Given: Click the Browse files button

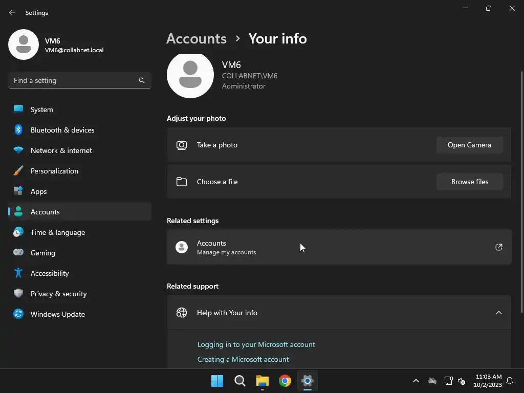Looking at the screenshot, I should (x=470, y=182).
